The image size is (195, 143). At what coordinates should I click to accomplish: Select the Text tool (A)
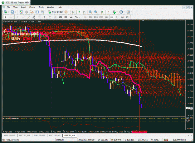pyautogui.click(x=44, y=17)
